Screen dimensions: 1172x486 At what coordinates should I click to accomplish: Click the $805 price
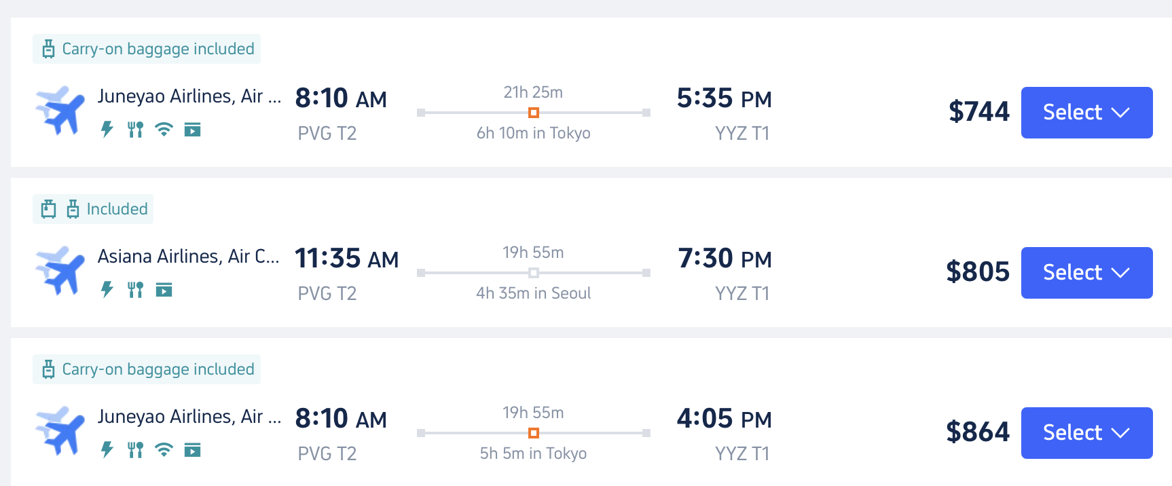[x=978, y=272]
